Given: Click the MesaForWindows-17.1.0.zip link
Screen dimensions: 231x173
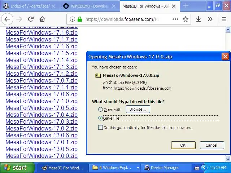Looking at the screenshot, I should (x=42, y=101).
